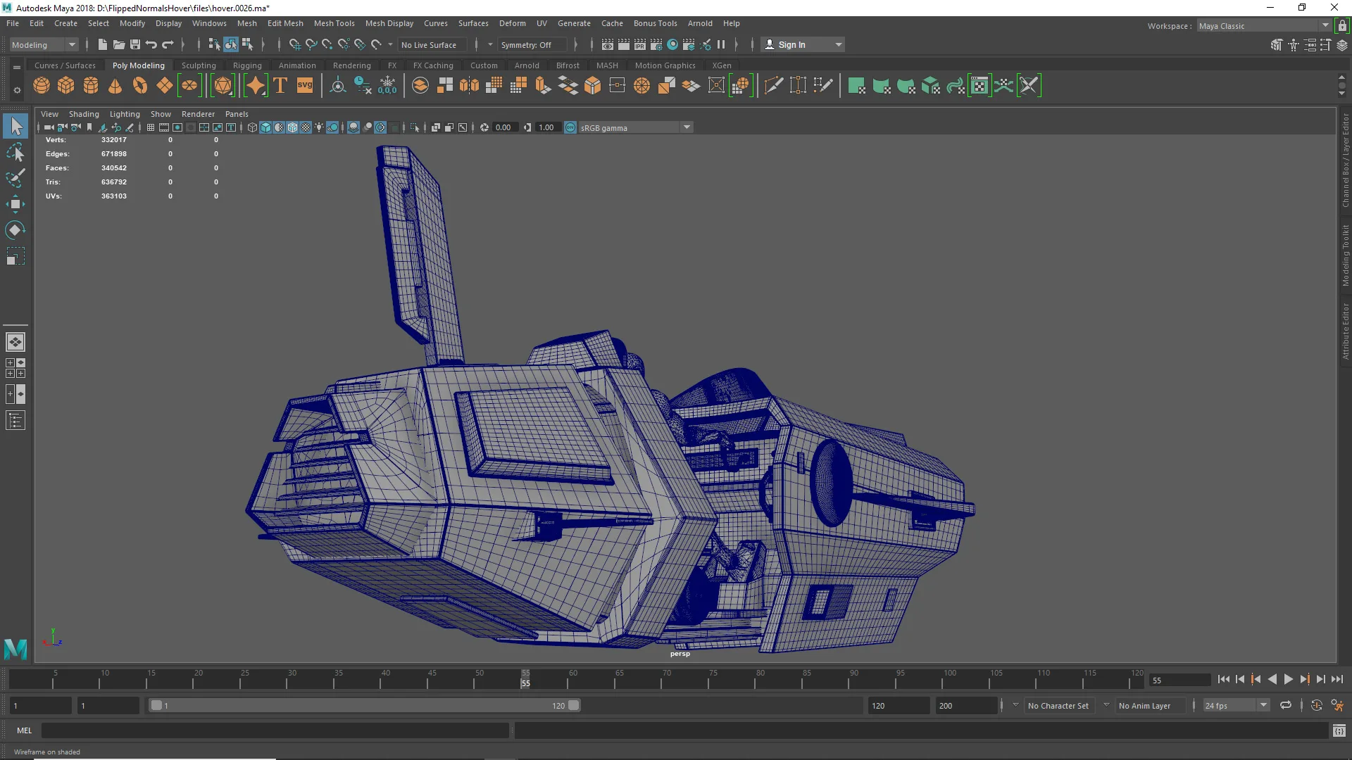Screen dimensions: 1352x760
Task: Toggle the color management ON icon
Action: pyautogui.click(x=570, y=127)
